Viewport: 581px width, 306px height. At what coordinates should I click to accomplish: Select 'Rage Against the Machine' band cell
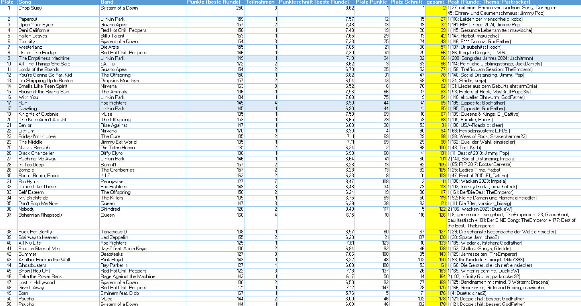(x=142, y=276)
